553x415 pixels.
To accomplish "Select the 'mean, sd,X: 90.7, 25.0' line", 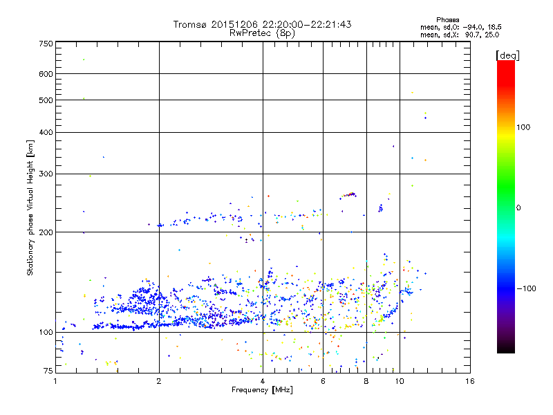I will click(460, 35).
